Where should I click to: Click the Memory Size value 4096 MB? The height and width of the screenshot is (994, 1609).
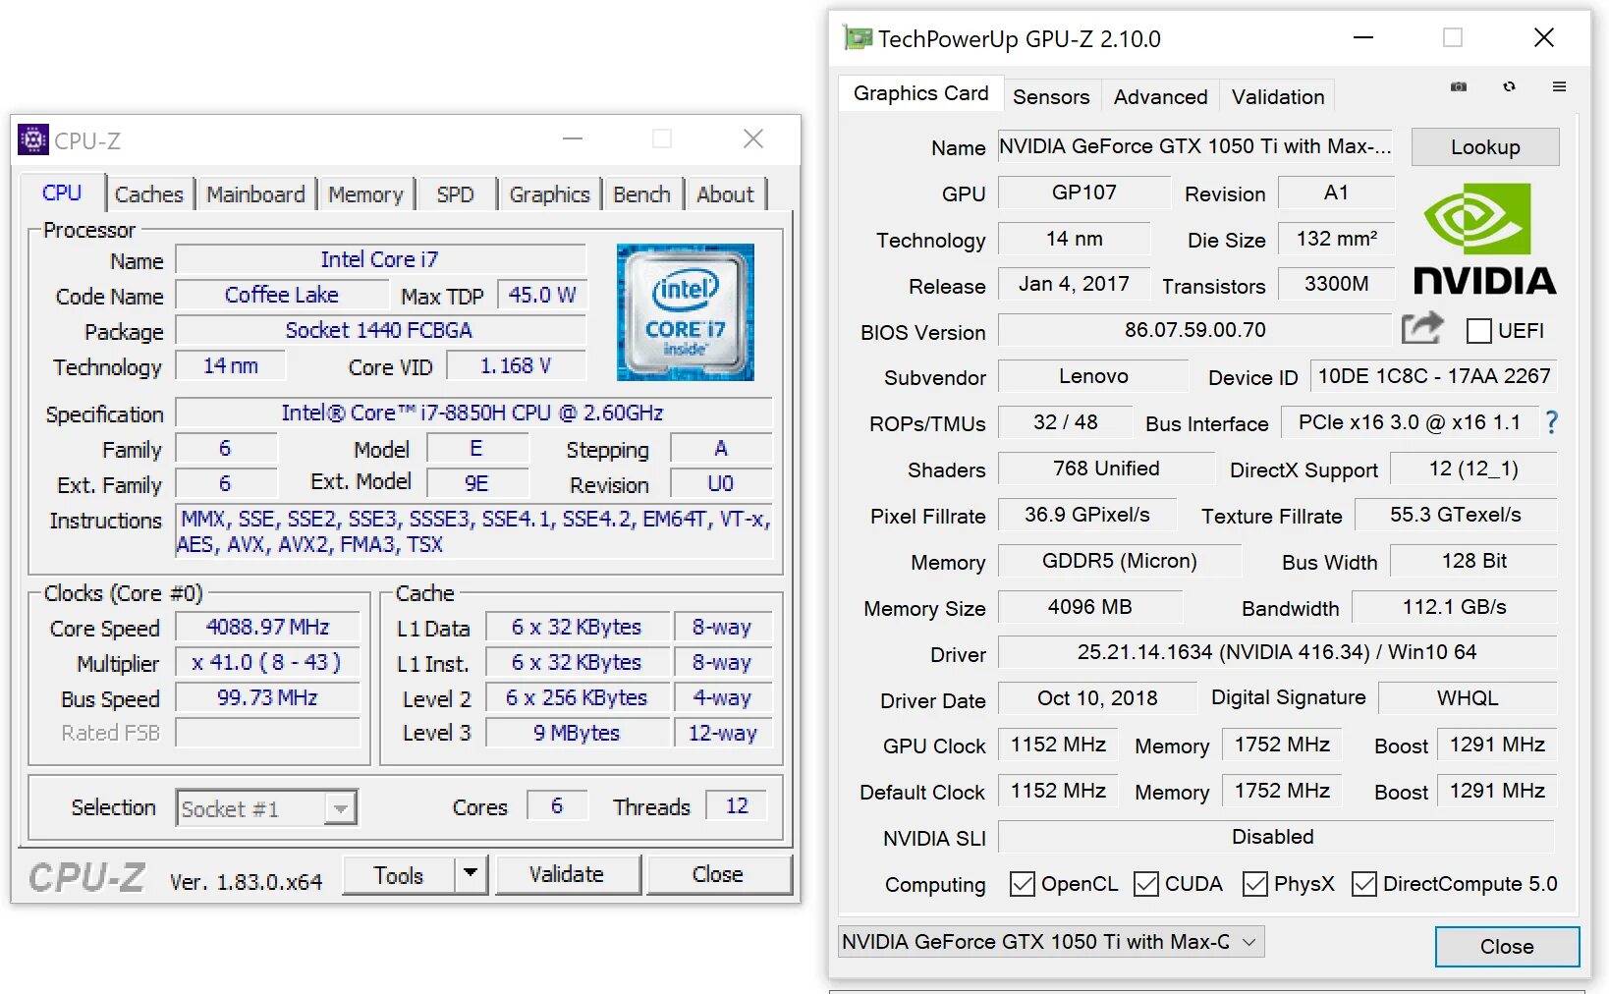1090,607
